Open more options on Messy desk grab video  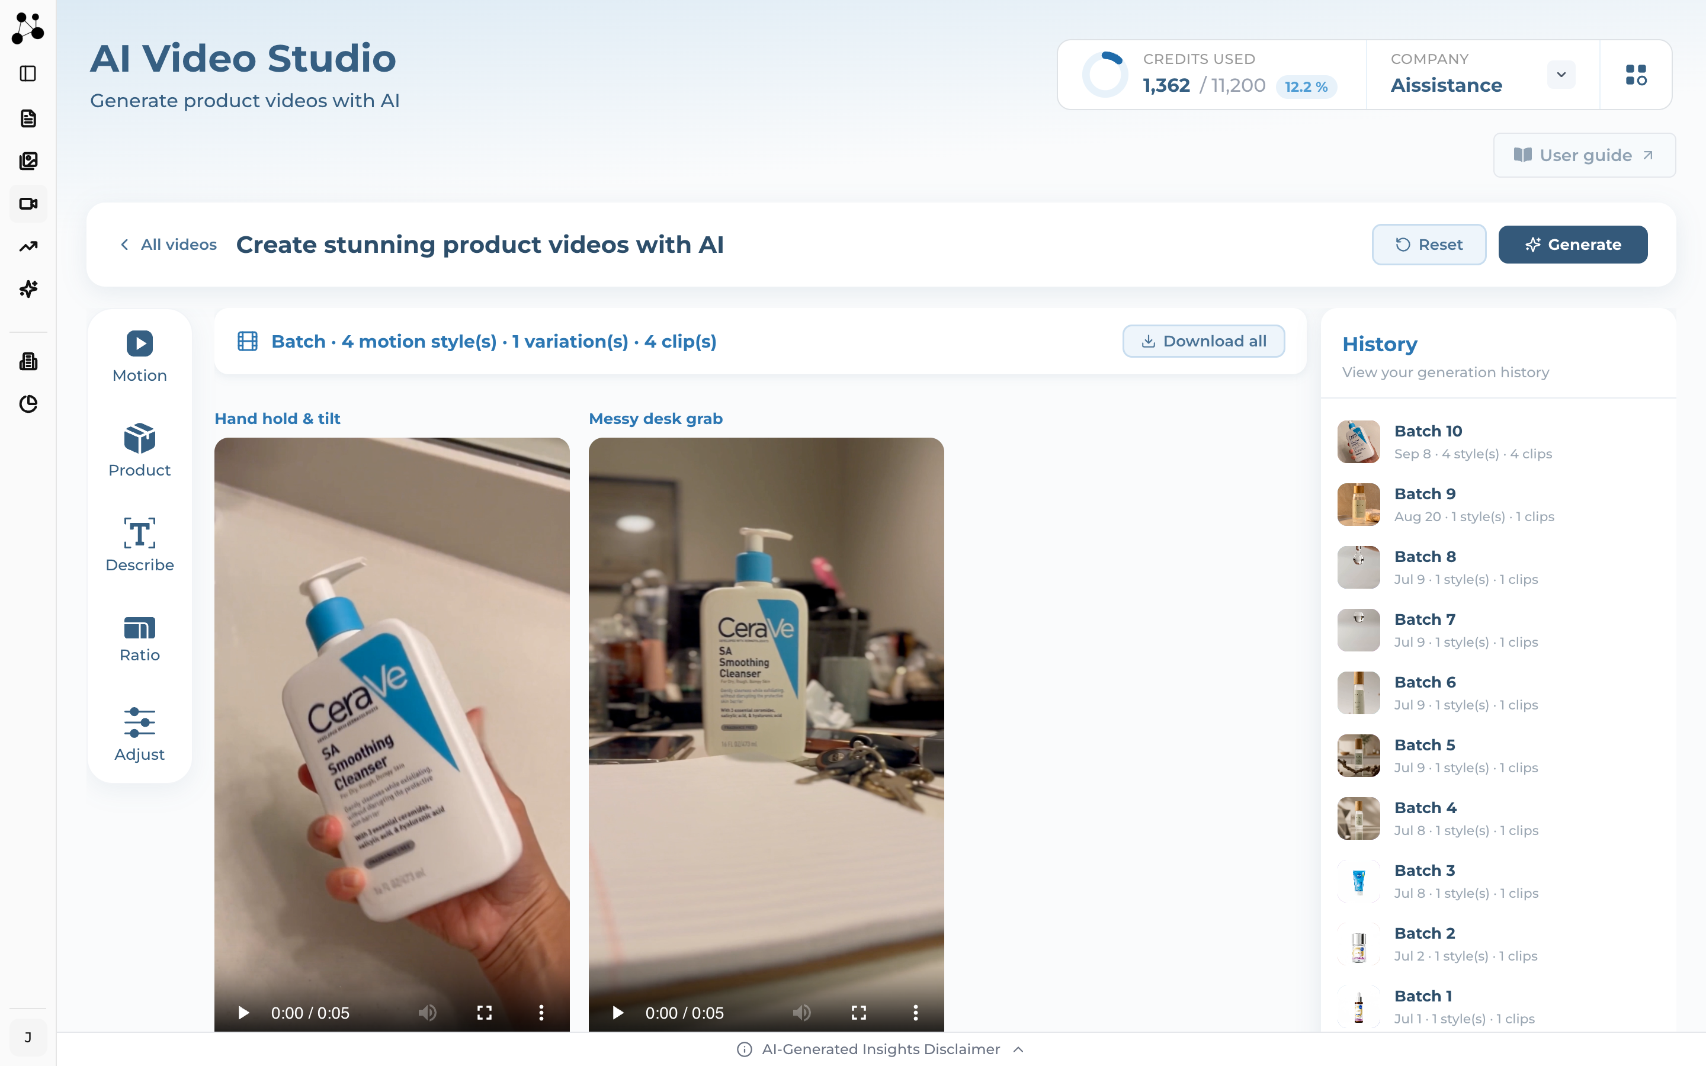tap(916, 1013)
